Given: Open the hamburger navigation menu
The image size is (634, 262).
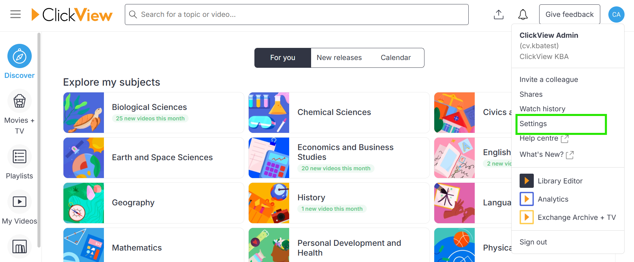Looking at the screenshot, I should (16, 14).
